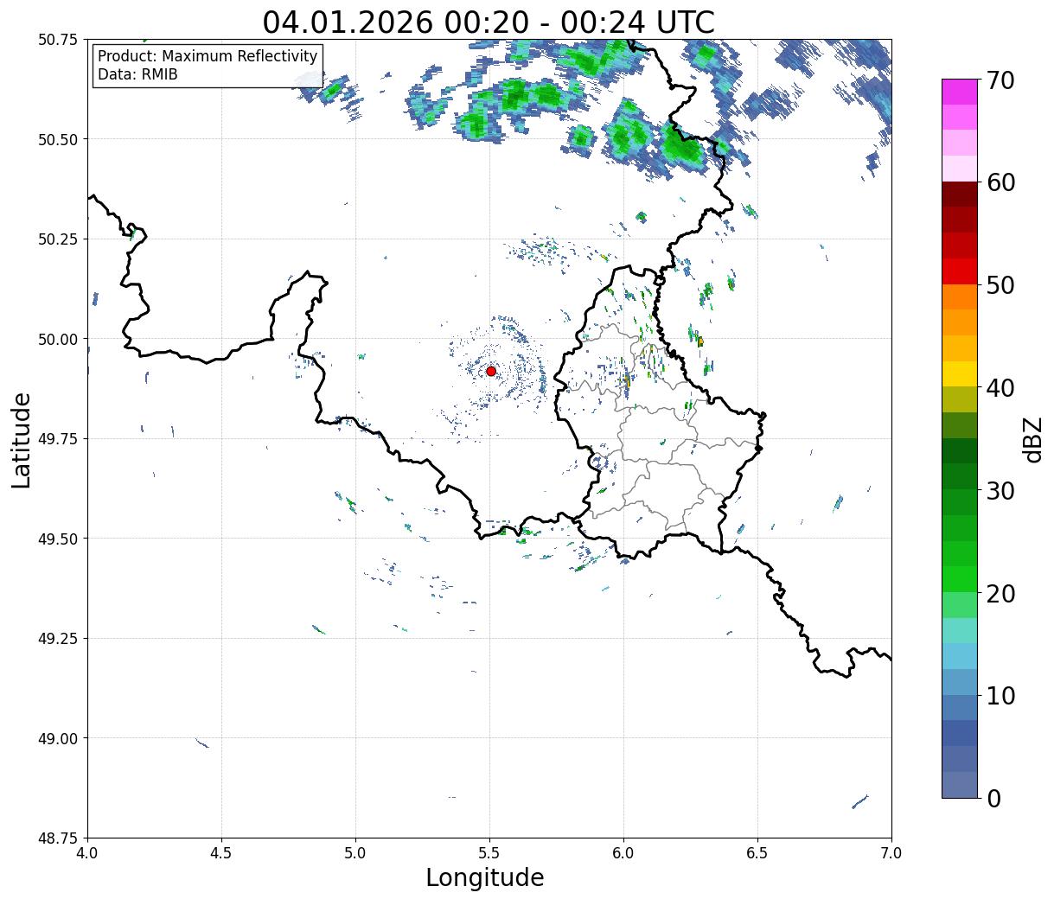Click the plot title with date and time
This screenshot has height=899, width=1054.
489,22
